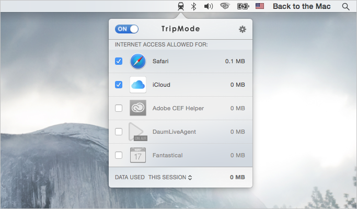The image size is (357, 209).
Task: Click the iCloud app name
Action: pyautogui.click(x=161, y=85)
